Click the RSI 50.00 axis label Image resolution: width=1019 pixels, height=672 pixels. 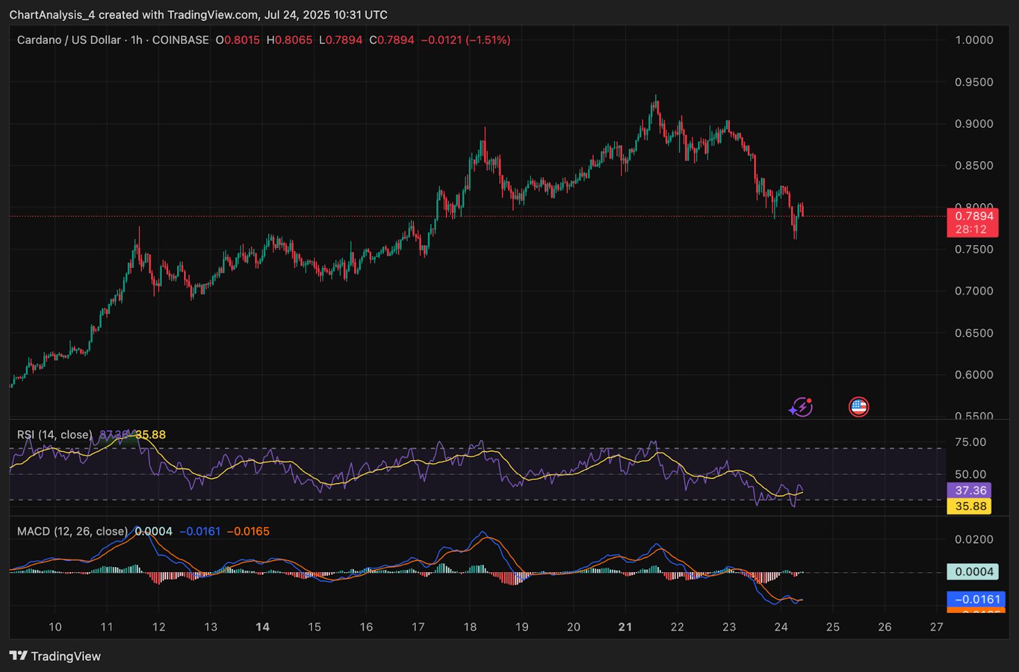(x=971, y=475)
